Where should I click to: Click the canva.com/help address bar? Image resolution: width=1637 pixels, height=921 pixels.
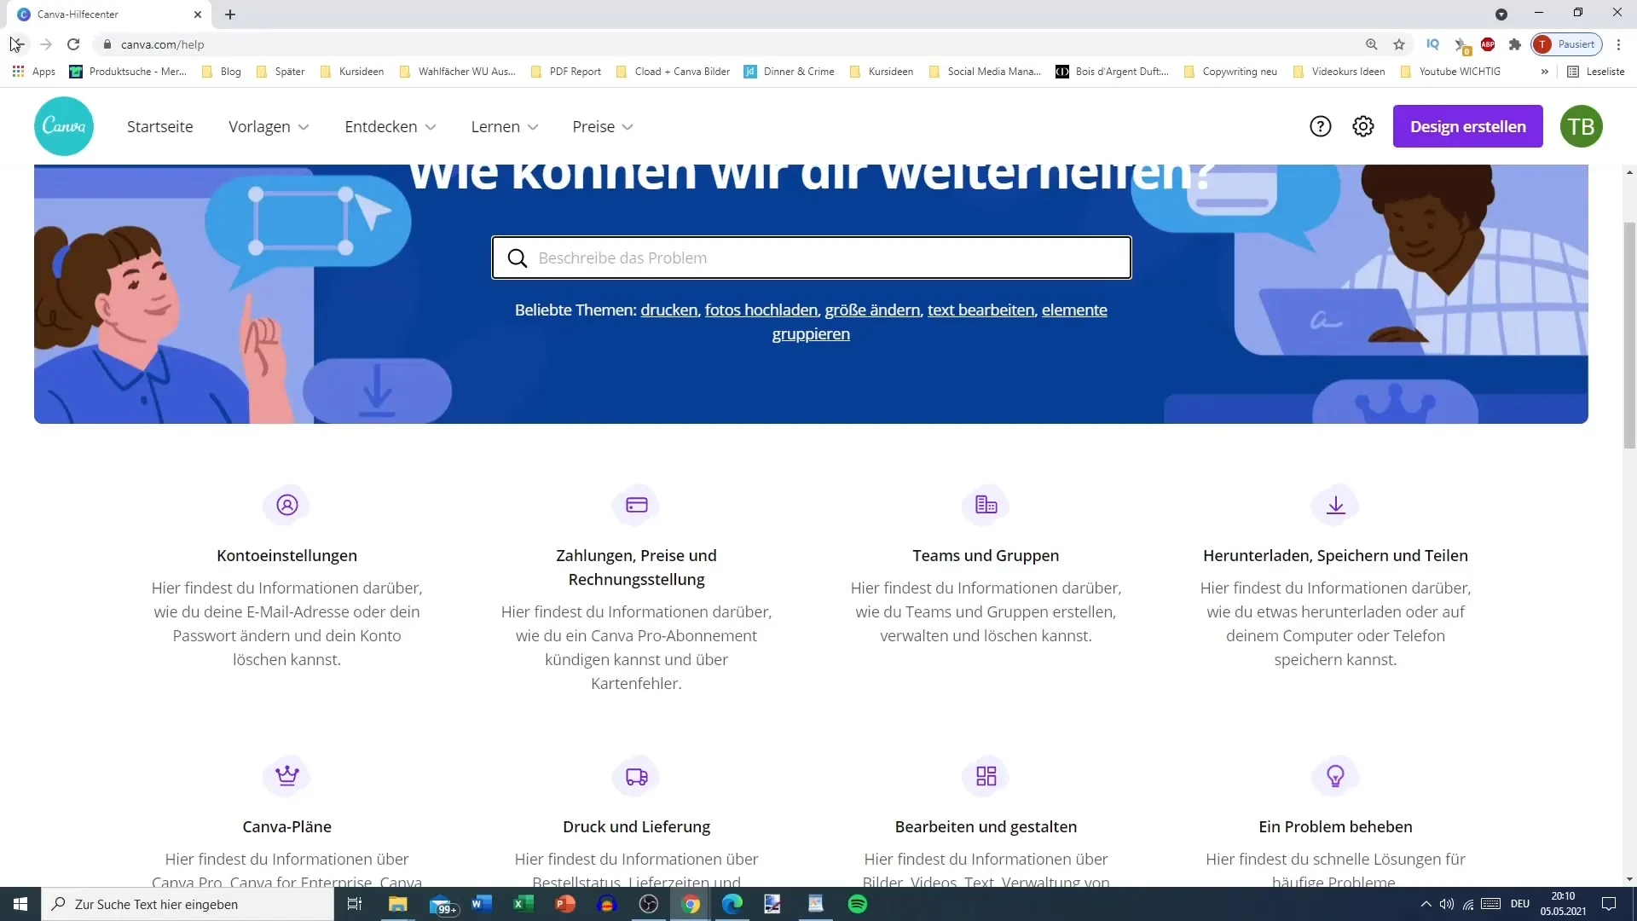point(725,44)
